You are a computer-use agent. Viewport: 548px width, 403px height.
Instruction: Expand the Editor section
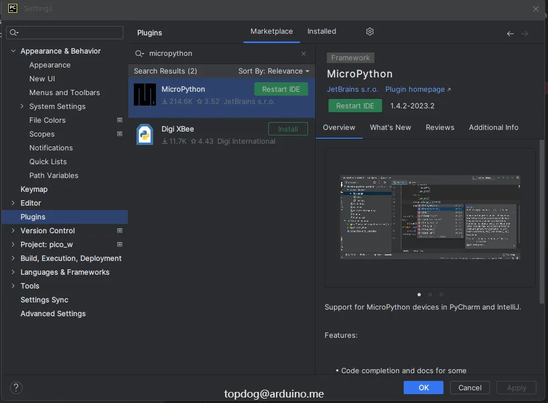click(13, 203)
